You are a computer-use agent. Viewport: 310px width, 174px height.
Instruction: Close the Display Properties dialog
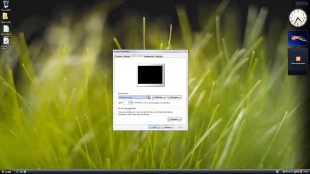tap(186, 52)
